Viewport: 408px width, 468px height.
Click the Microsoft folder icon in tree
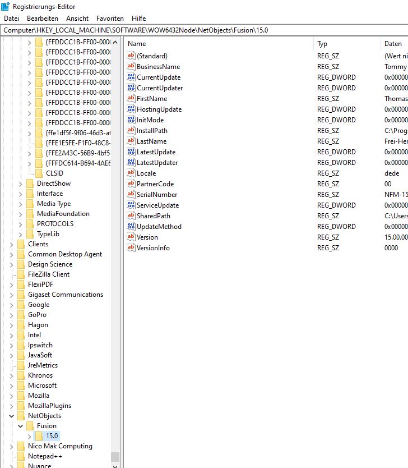point(21,386)
